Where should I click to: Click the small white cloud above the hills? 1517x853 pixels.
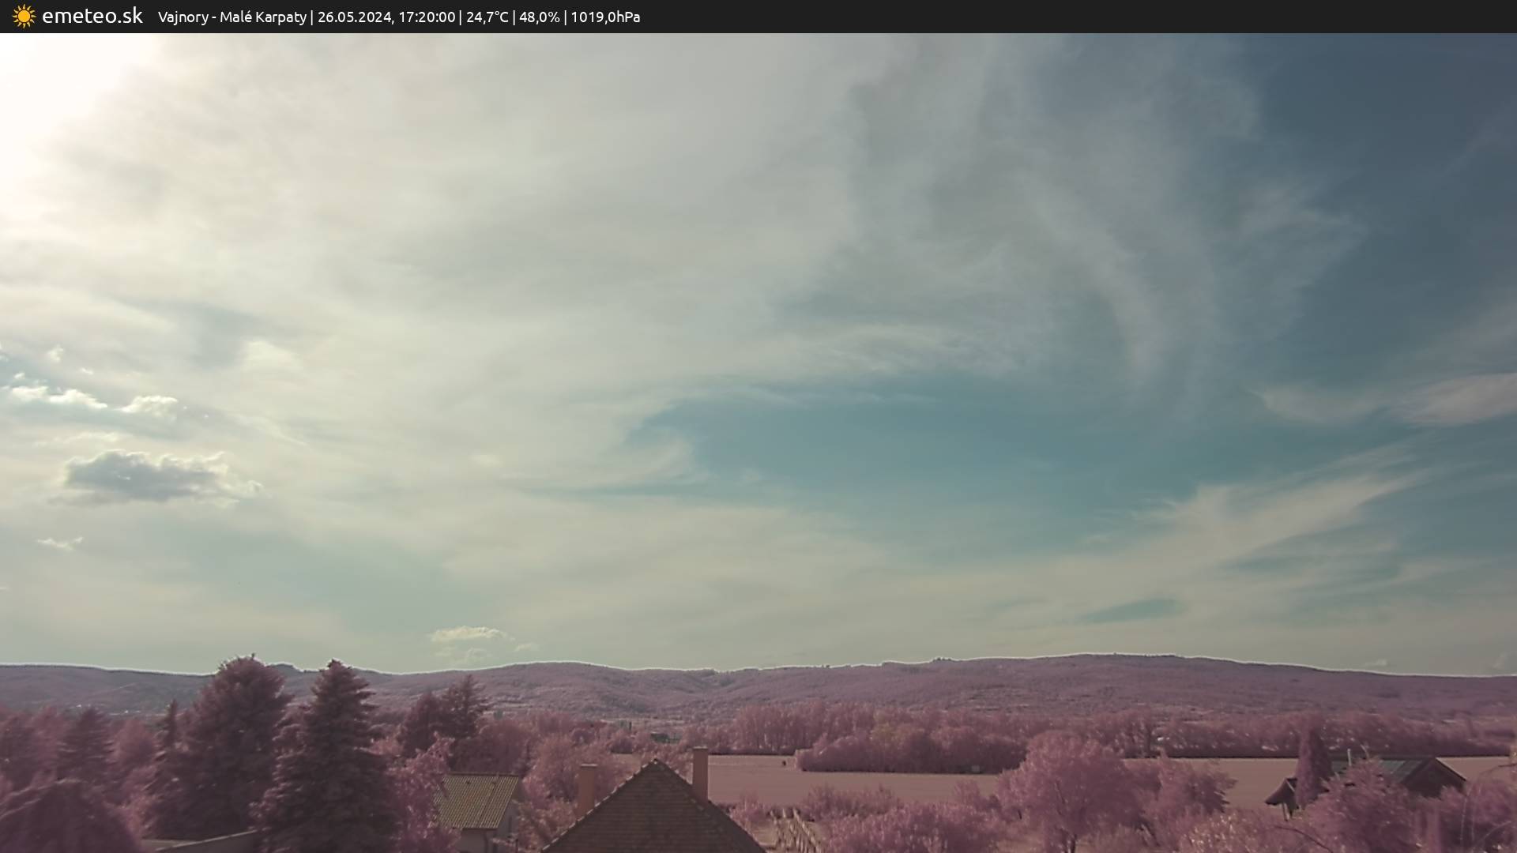466,634
